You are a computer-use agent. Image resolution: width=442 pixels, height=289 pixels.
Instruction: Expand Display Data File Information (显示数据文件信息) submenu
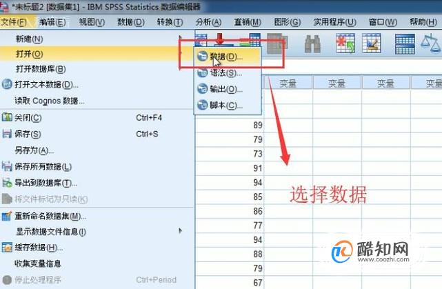pyautogui.click(x=97, y=232)
